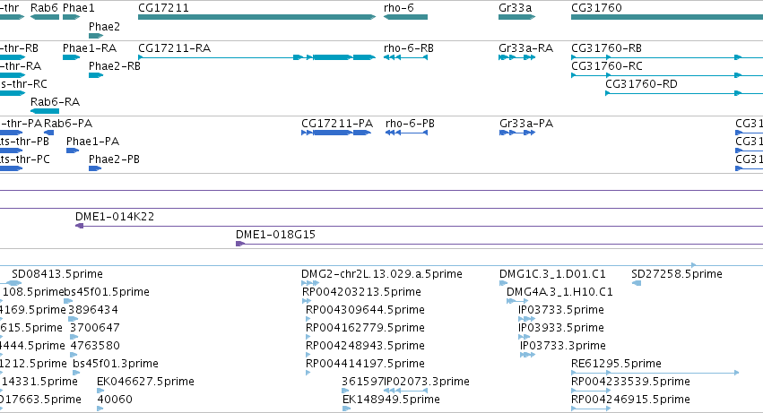Viewport: 763px width, 413px height.
Task: Open EST IP02073.3prime
Action: coord(406,391)
